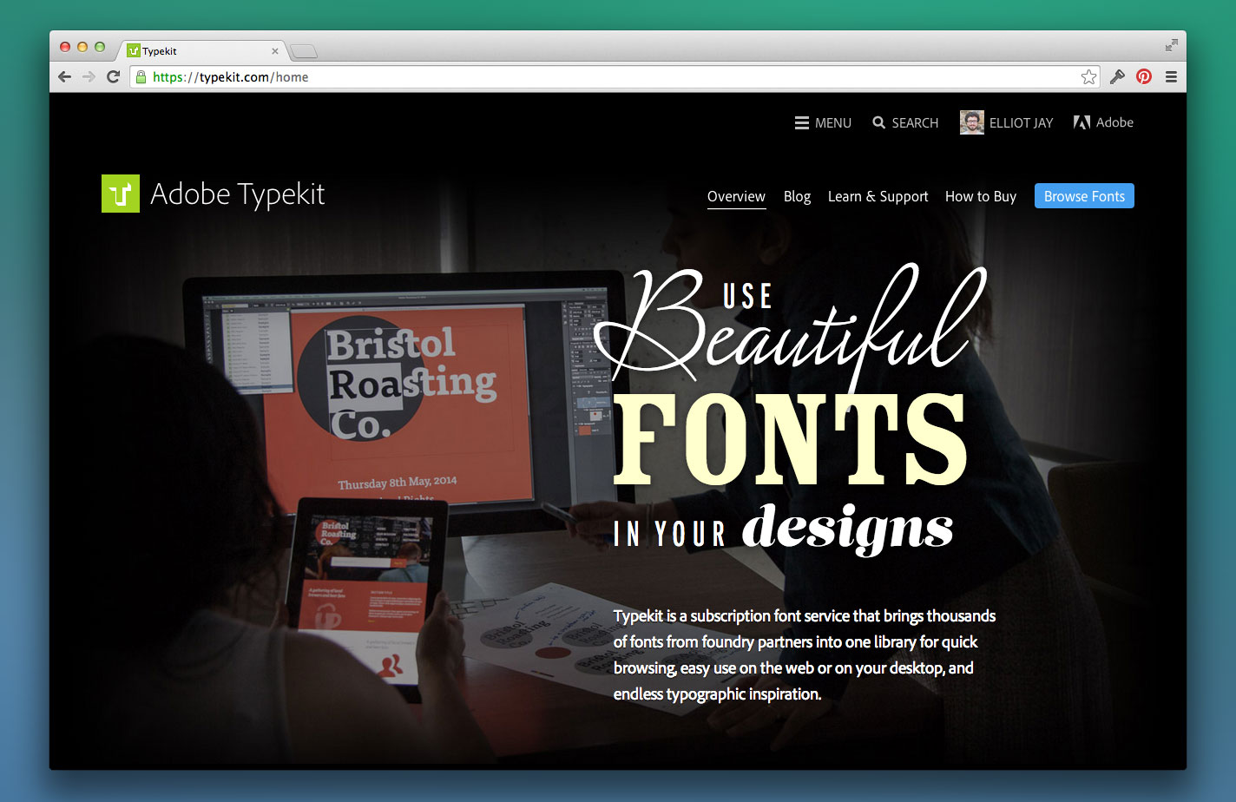Click the Adobe logo icon

[x=1081, y=122]
